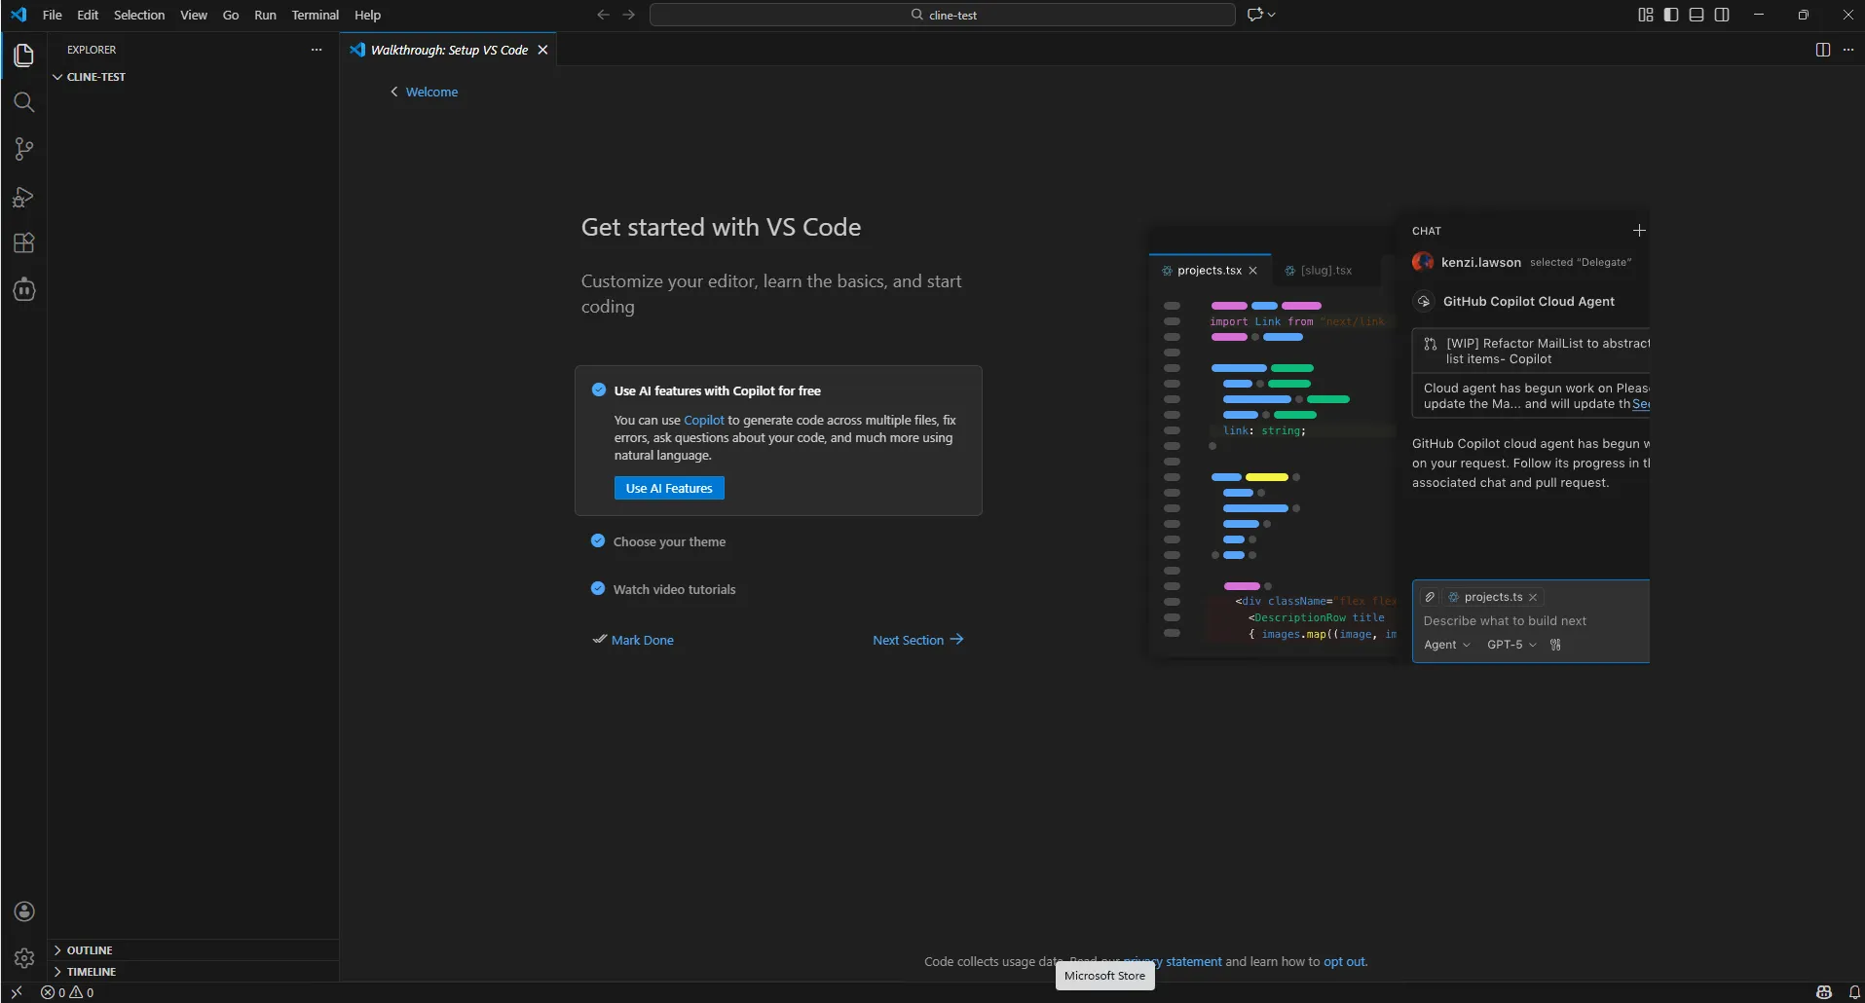Viewport: 1865px width, 1003px height.
Task: Open the Source Control view
Action: tap(23, 148)
